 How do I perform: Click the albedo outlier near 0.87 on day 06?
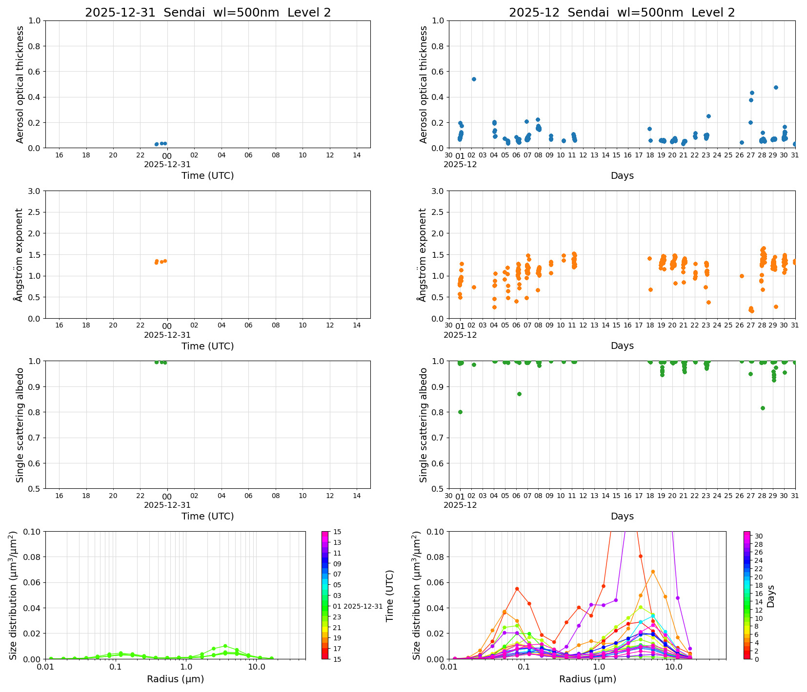[519, 394]
